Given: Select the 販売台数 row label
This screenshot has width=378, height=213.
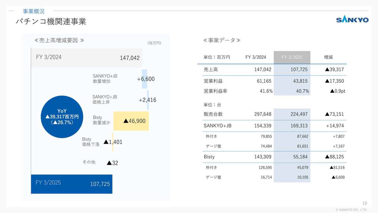Looking at the screenshot, I should pyautogui.click(x=213, y=114).
